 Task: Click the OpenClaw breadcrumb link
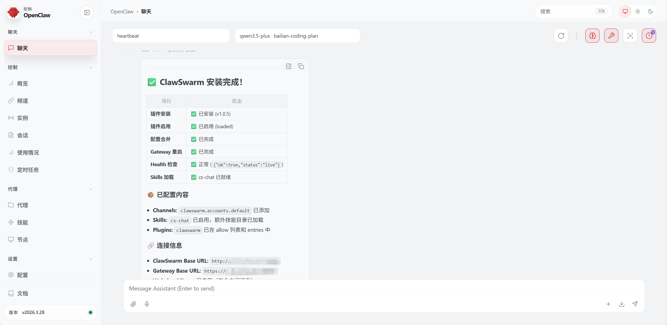pos(122,12)
